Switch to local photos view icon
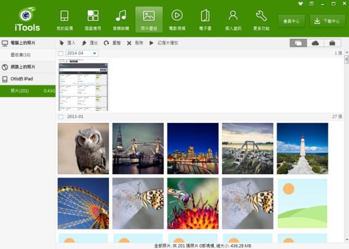Screen dimensions: 349x249 click(298, 43)
